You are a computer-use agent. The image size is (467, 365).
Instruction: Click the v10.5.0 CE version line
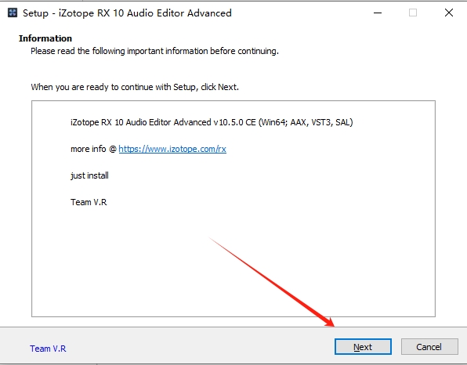coord(212,122)
